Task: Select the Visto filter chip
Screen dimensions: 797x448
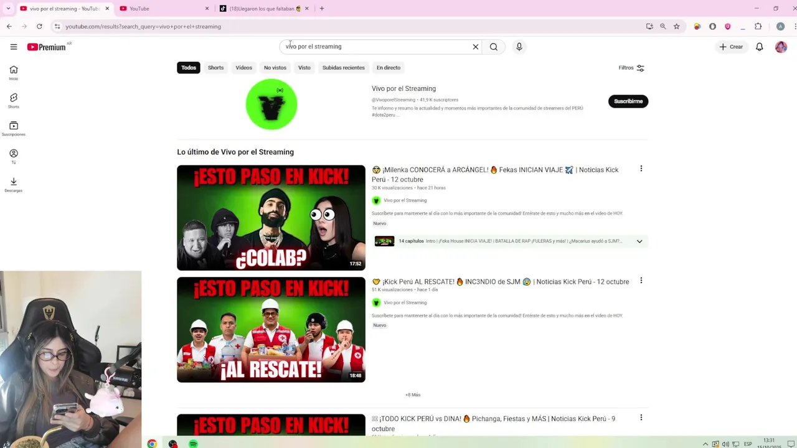Action: (304, 68)
